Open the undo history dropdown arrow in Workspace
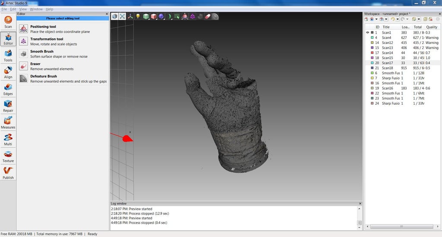The height and width of the screenshot is (237, 442). 398,19
